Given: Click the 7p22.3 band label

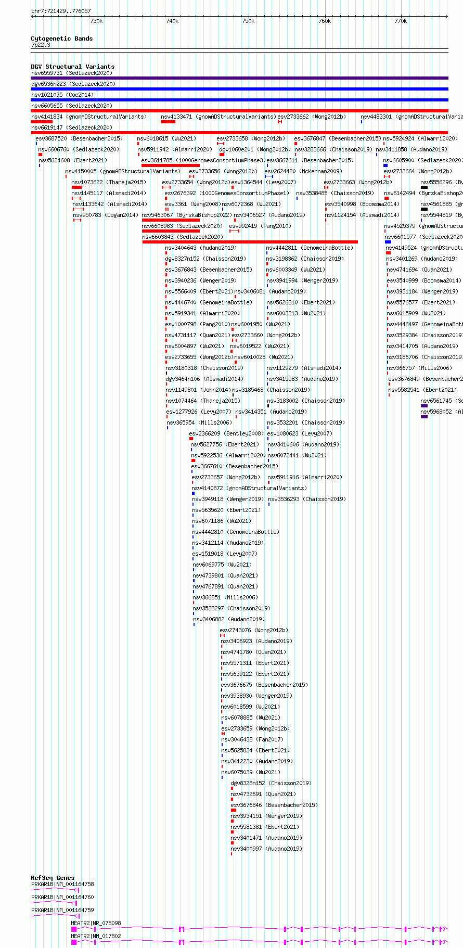Looking at the screenshot, I should 41,45.
